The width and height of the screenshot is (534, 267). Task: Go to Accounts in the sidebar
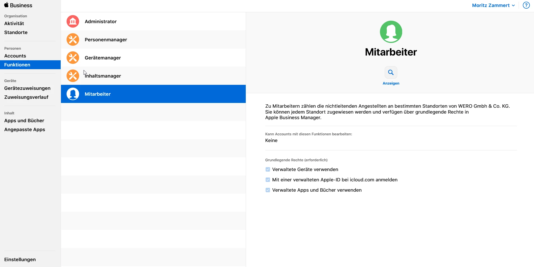coord(15,56)
